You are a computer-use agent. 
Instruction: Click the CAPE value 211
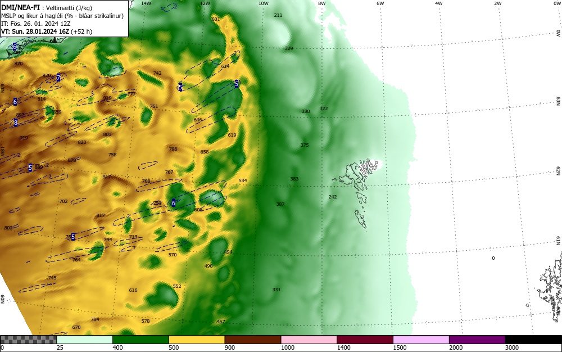pyautogui.click(x=278, y=15)
